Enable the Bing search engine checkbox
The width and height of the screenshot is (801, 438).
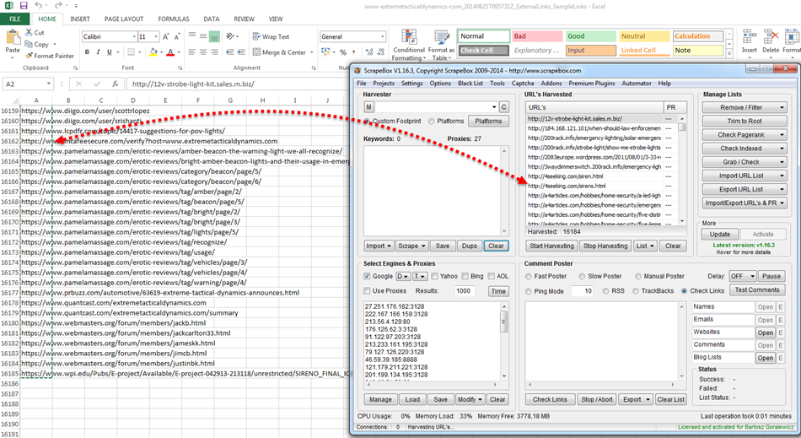465,276
